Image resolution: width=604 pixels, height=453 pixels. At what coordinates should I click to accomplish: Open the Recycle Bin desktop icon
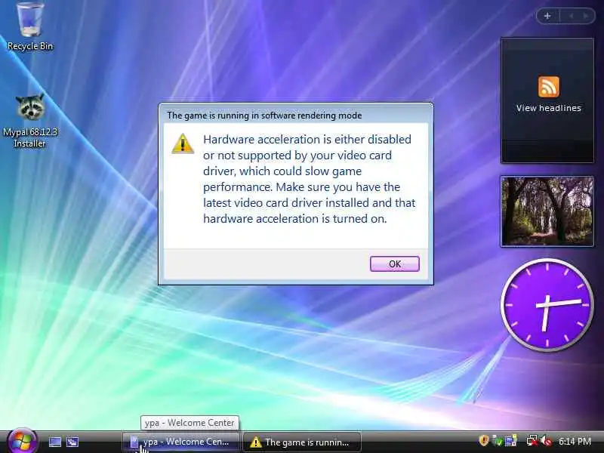click(29, 26)
